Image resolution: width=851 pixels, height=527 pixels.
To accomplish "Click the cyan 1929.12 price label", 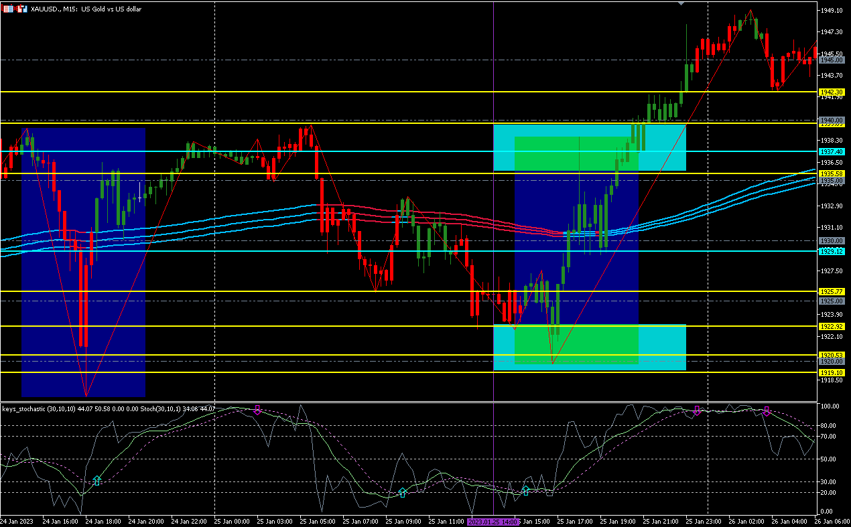I will [x=831, y=251].
